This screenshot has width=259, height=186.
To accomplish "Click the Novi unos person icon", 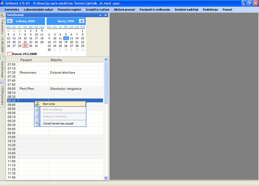I will pos(38,104).
